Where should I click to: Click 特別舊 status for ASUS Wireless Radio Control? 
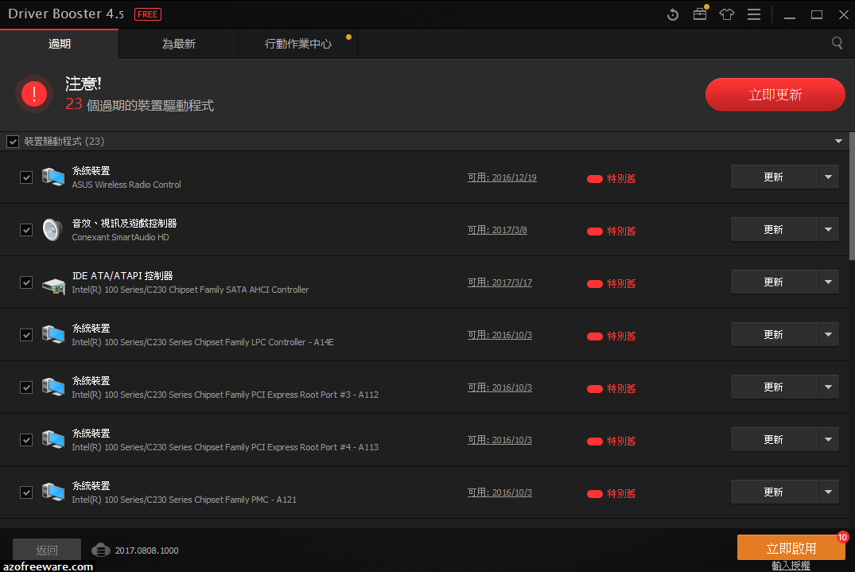(x=612, y=178)
